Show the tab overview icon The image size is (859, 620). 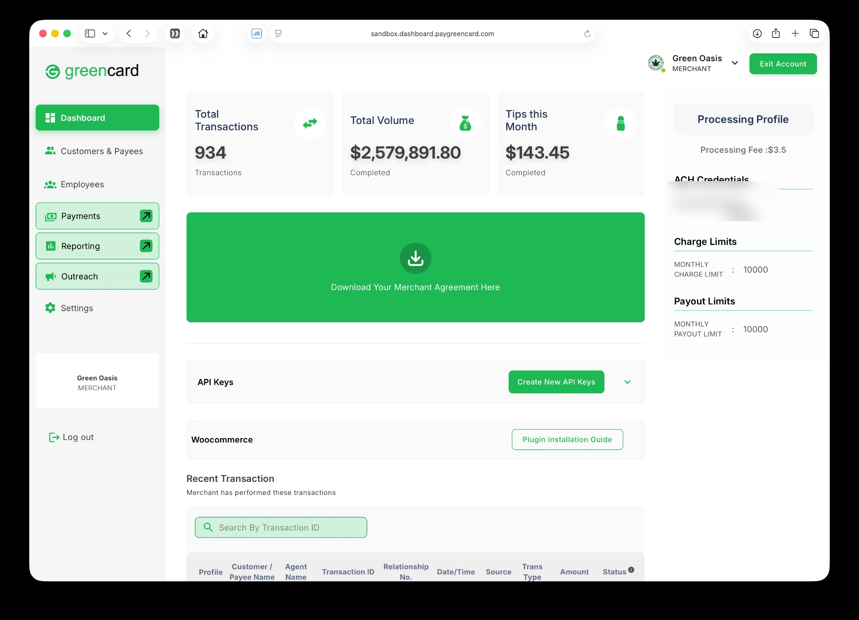tap(814, 34)
